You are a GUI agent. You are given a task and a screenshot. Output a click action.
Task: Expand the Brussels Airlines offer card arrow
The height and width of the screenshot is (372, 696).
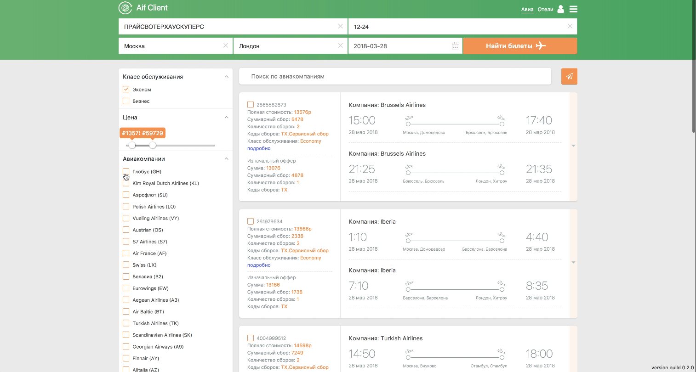tap(573, 146)
